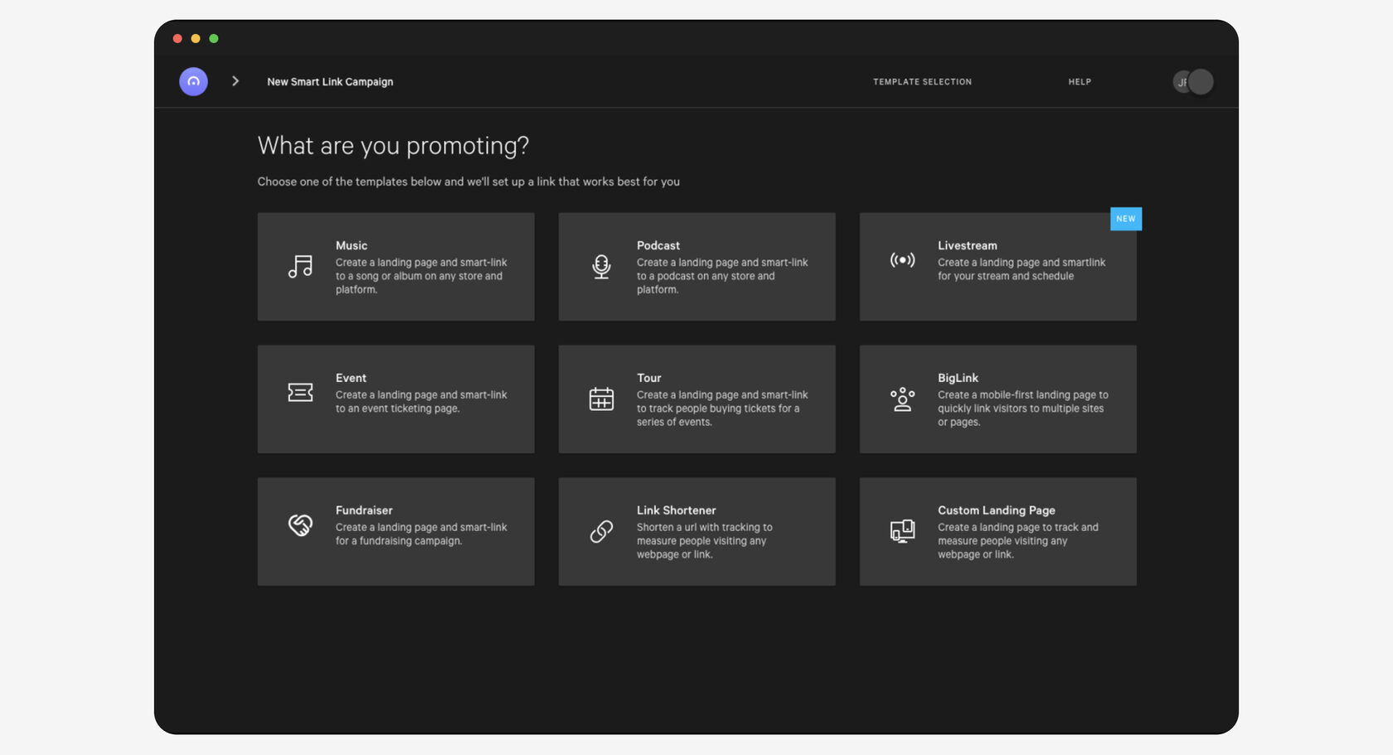Click the green macOS window button
Viewport: 1393px width, 755px height.
tap(214, 39)
